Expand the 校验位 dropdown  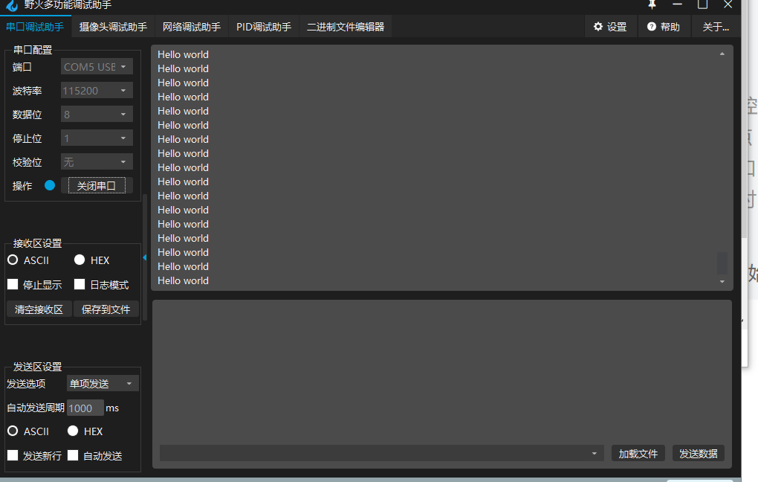[x=97, y=161]
